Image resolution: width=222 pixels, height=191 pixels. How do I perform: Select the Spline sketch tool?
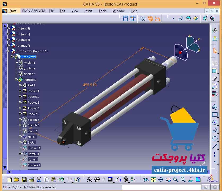coord(215,130)
